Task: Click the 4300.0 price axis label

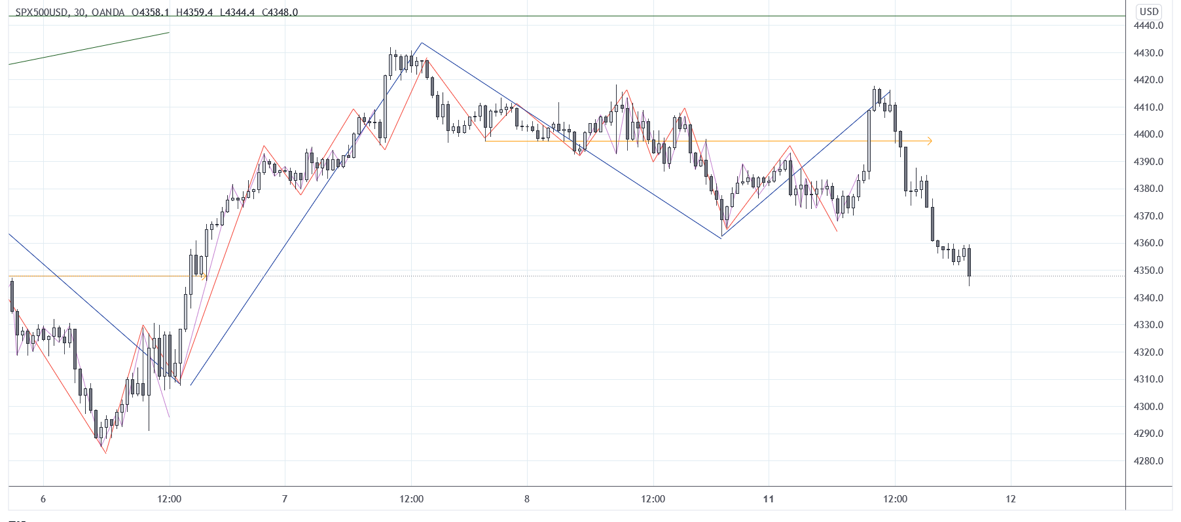Action: click(1148, 407)
